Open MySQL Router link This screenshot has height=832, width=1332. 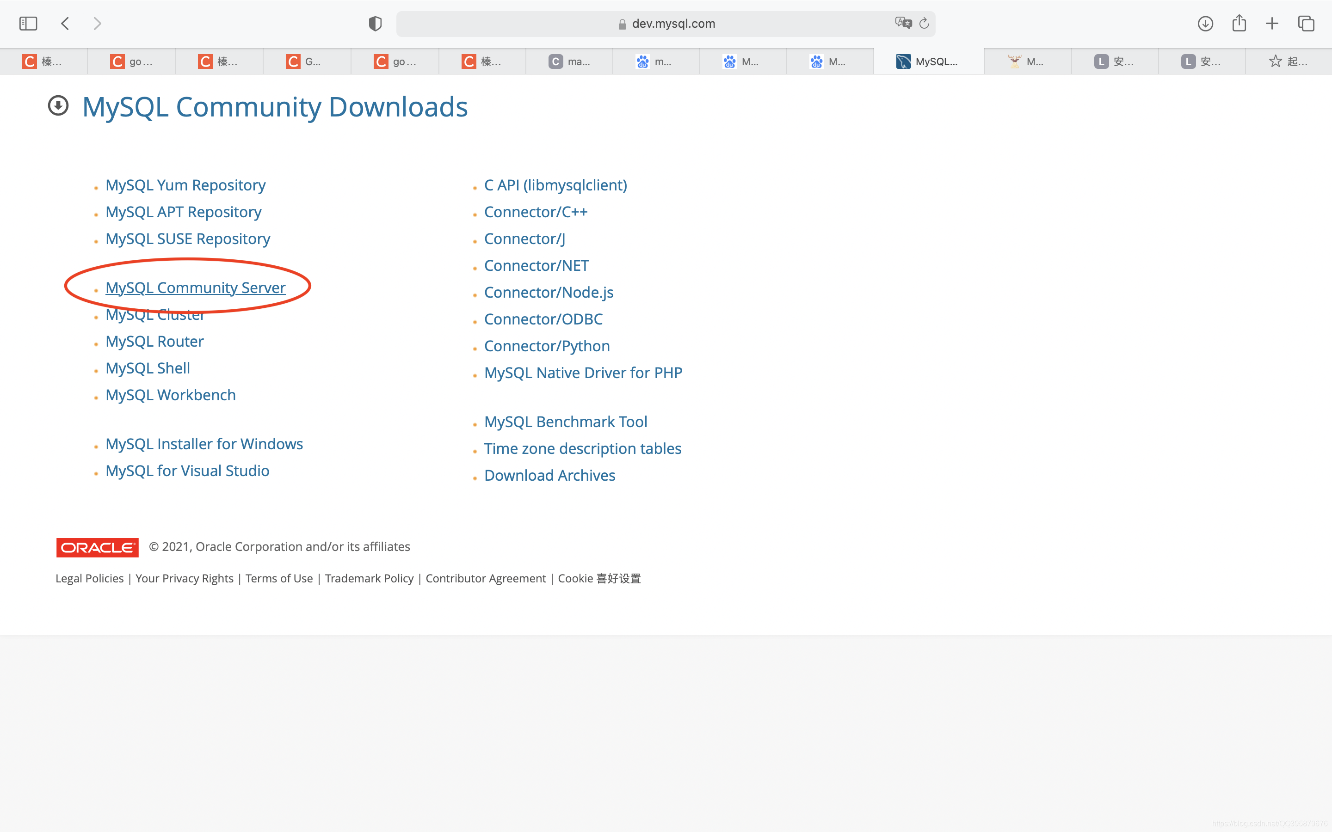pos(154,342)
